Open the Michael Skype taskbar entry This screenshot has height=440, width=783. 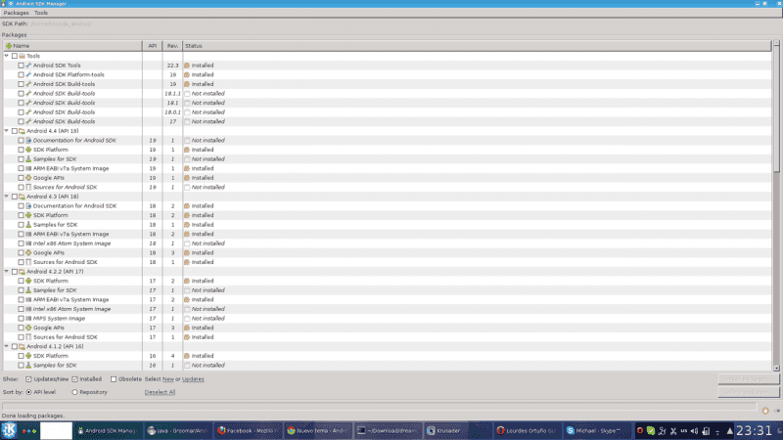point(597,430)
